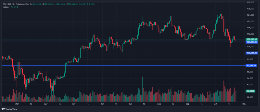Click the 132,000 price axis value
Viewport: 260px width, 112px height.
coord(250,3)
